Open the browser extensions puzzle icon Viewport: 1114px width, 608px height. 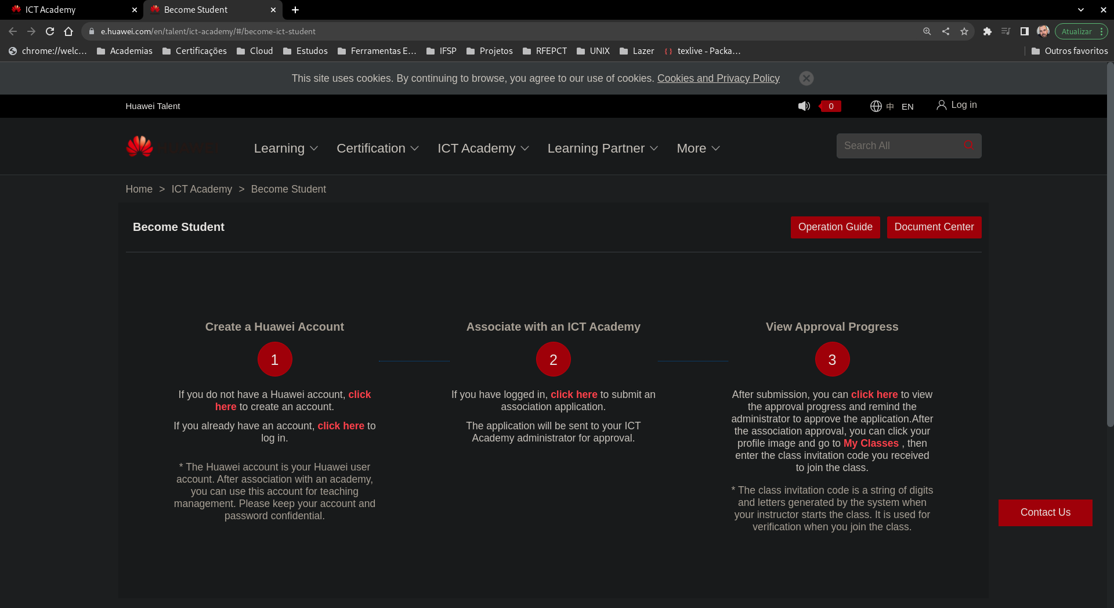pyautogui.click(x=988, y=31)
